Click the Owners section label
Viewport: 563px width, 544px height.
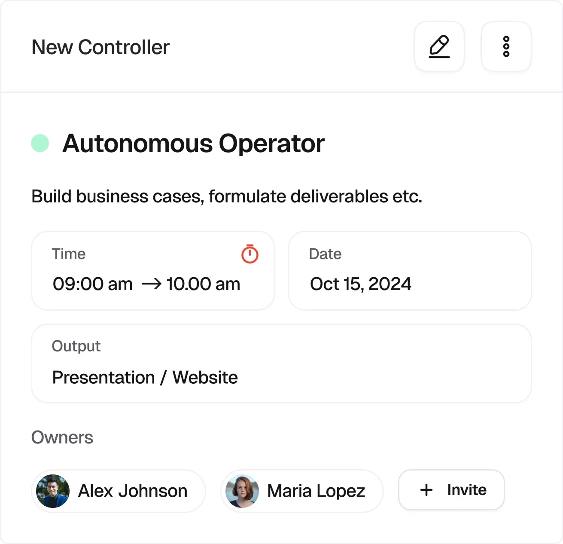tap(62, 437)
